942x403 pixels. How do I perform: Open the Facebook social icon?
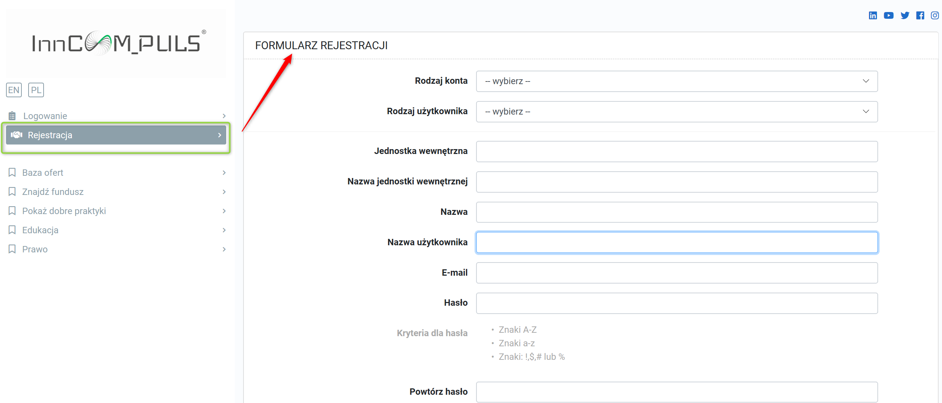pyautogui.click(x=920, y=15)
